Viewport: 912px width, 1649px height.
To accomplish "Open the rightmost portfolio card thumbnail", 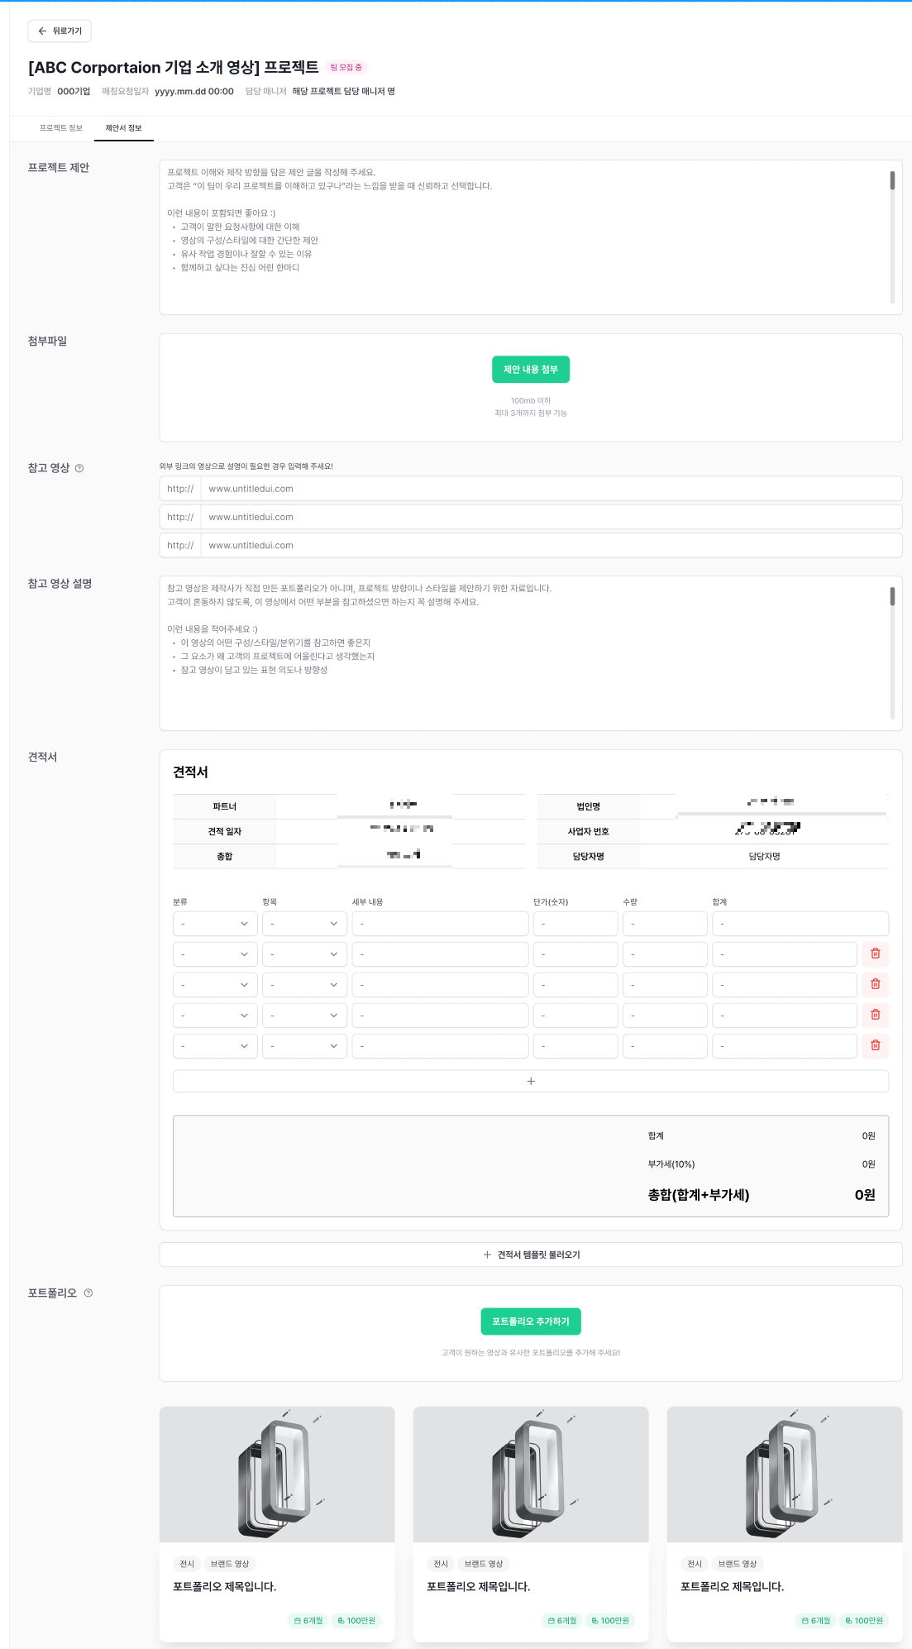I will point(785,1475).
